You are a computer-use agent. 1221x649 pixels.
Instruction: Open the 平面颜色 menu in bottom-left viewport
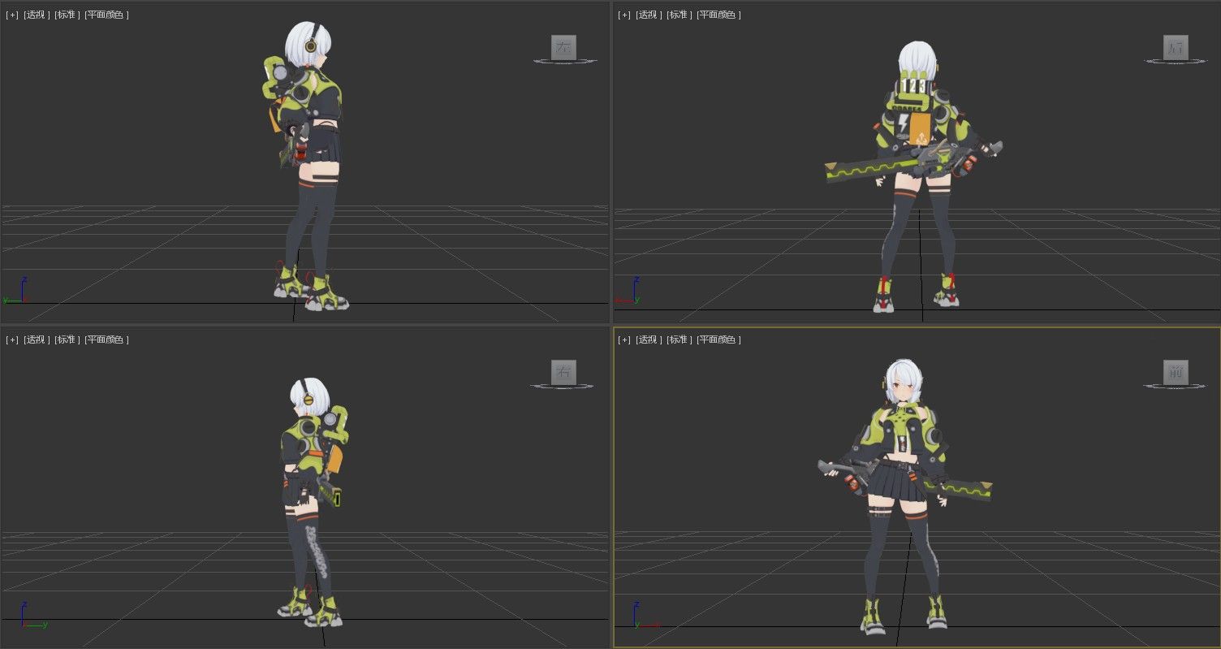(x=106, y=340)
